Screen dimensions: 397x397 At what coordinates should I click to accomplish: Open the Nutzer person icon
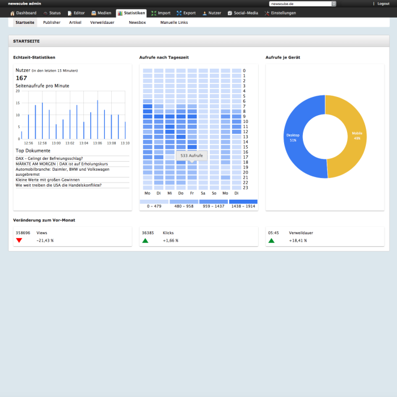[205, 13]
